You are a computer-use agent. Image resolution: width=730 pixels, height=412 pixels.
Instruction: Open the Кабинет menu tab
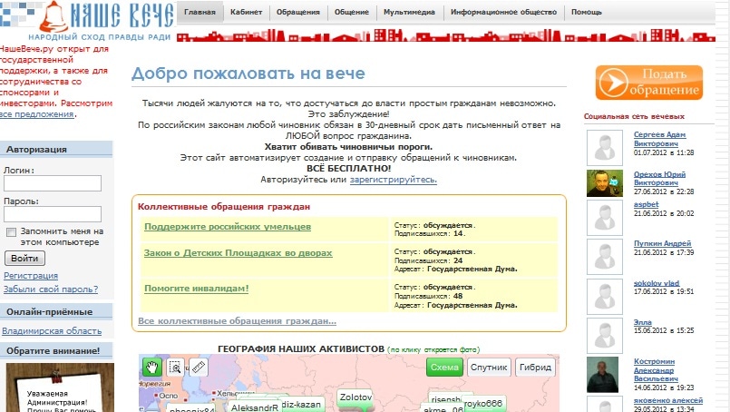[246, 14]
